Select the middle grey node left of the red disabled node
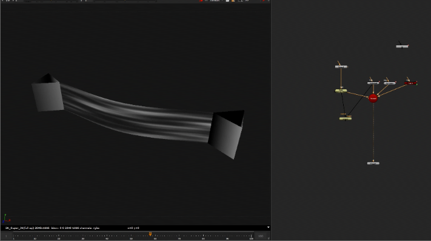Image resolution: width=431 pixels, height=241 pixels. click(x=390, y=83)
